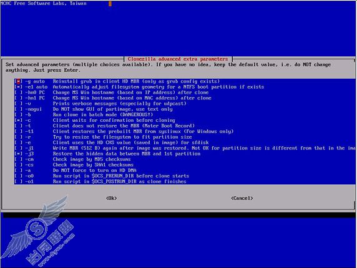The width and height of the screenshot is (357, 268).
Task: Enable the -r resize filesystem option
Action: click(19, 137)
